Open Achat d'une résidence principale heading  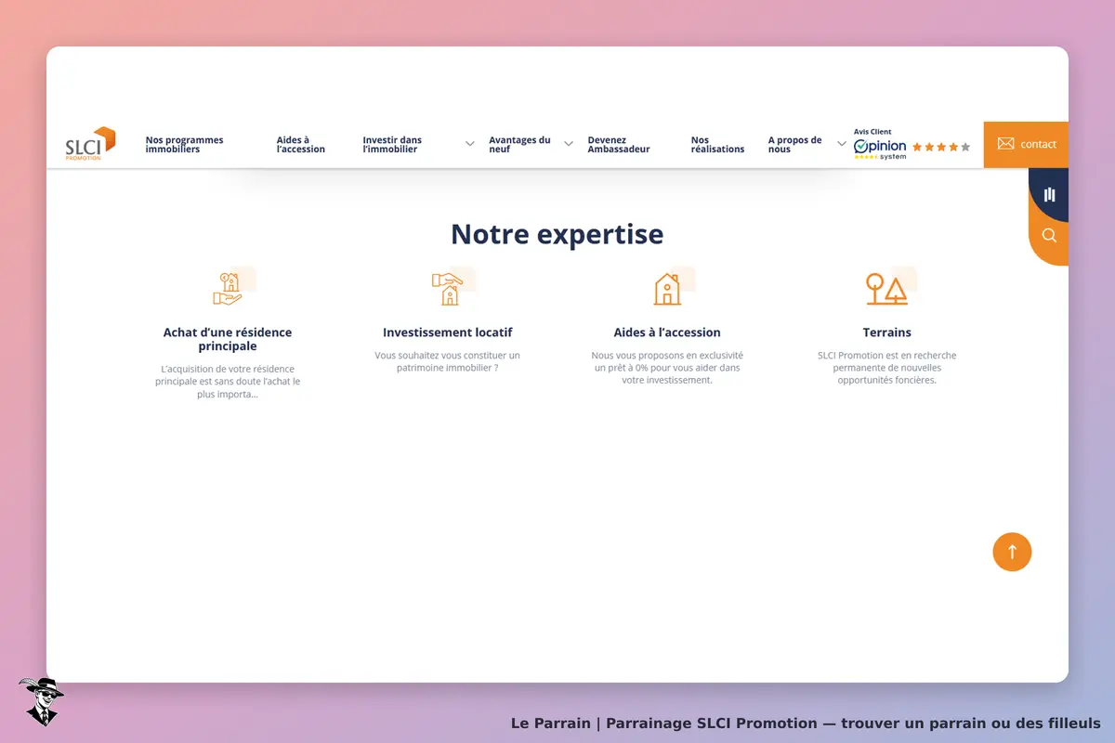point(228,339)
